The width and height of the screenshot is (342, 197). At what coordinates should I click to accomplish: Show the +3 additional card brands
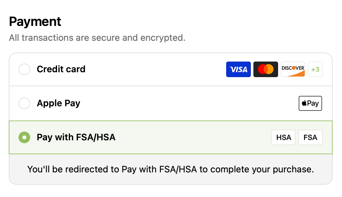(315, 69)
